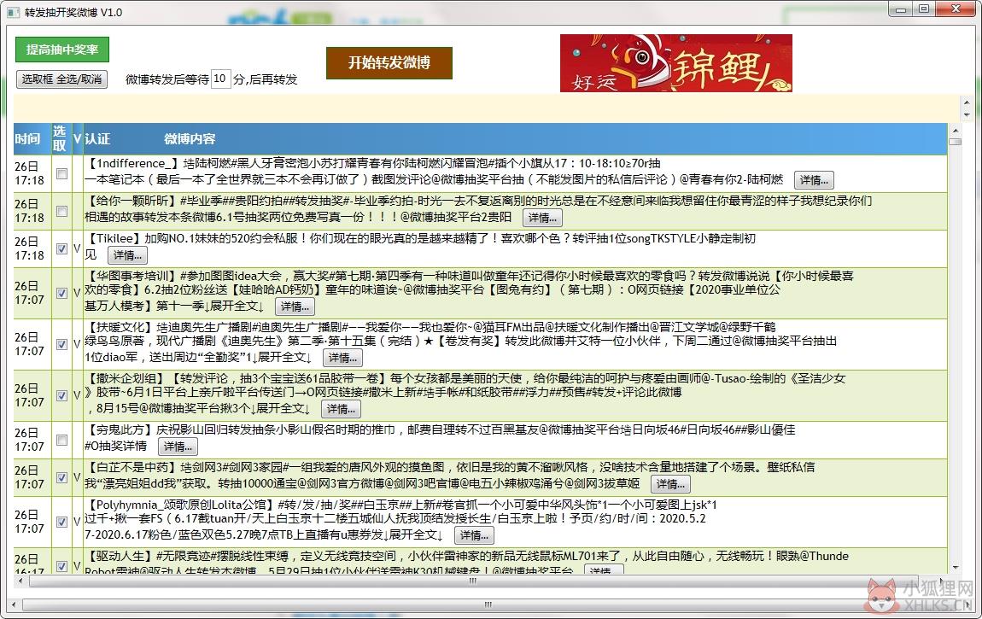
Task: Click the 【Tikilee】 post text
Action: (419, 245)
